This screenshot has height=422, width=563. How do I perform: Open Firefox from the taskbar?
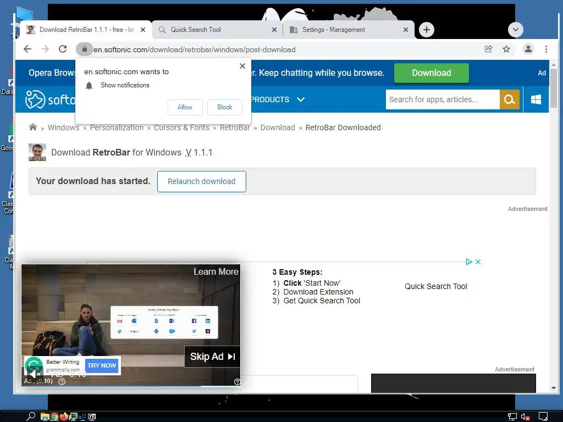tap(64, 417)
